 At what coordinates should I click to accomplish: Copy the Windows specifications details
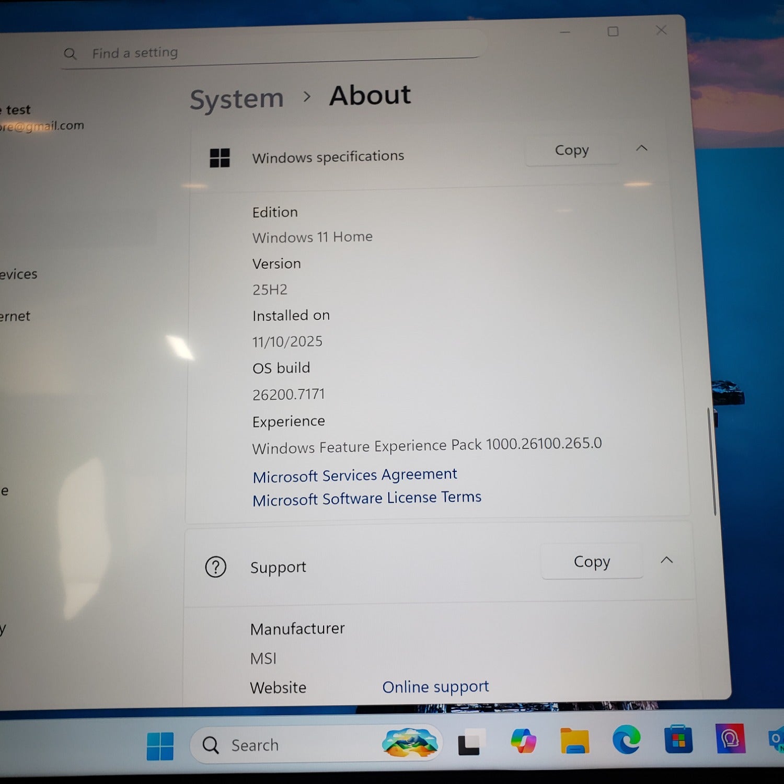pyautogui.click(x=572, y=151)
